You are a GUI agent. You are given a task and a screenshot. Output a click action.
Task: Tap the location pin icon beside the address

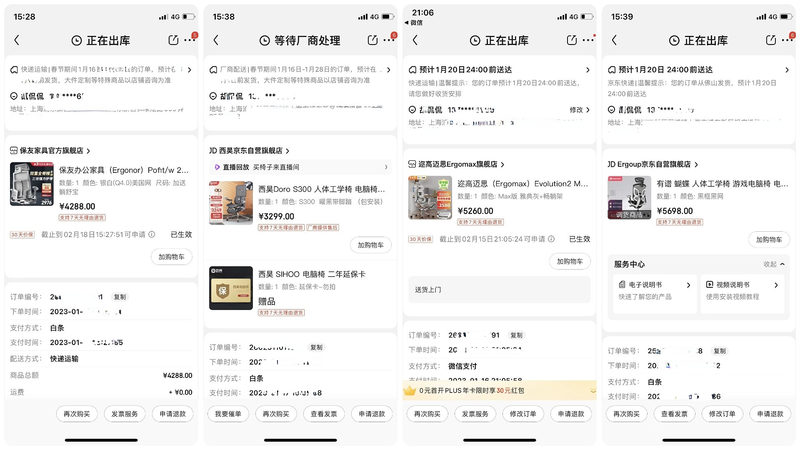coord(13,96)
